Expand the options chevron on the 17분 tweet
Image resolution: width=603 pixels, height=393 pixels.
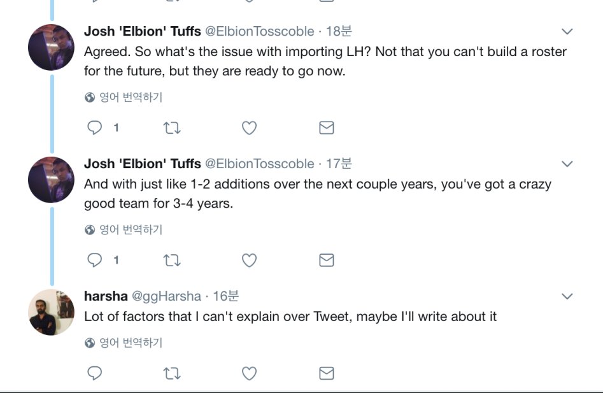pyautogui.click(x=567, y=164)
